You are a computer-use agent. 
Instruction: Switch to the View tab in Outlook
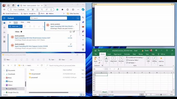(x=22, y=22)
